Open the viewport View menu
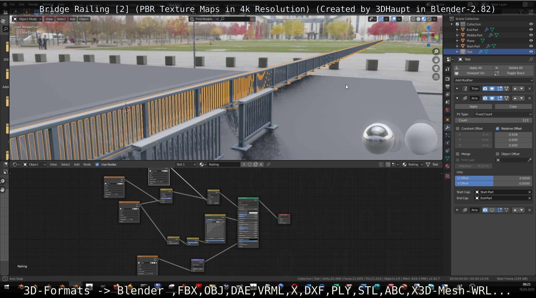536x298 pixels. tap(49, 19)
